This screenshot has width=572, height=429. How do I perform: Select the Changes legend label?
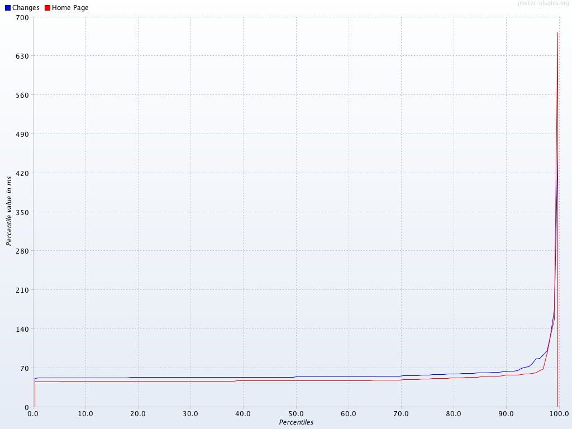[26, 8]
